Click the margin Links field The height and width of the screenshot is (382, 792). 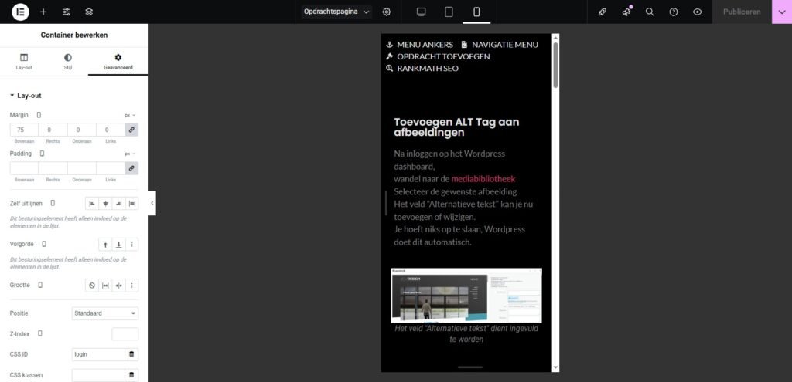click(x=110, y=130)
